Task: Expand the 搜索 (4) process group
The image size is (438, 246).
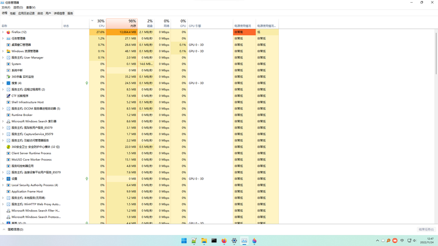Action: (x=3, y=83)
